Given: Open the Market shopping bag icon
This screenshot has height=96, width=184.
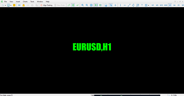Looking at the screenshot, I should pos(23,5).
